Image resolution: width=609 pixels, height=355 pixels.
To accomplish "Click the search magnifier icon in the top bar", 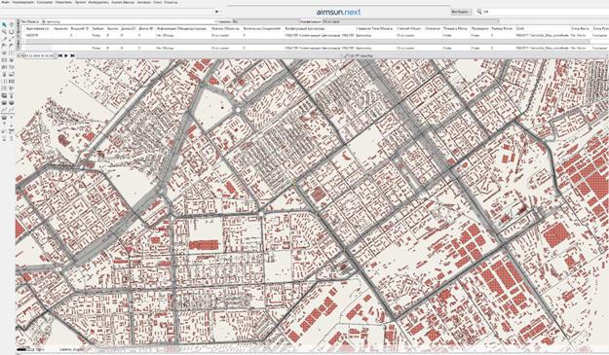I will click(x=479, y=12).
